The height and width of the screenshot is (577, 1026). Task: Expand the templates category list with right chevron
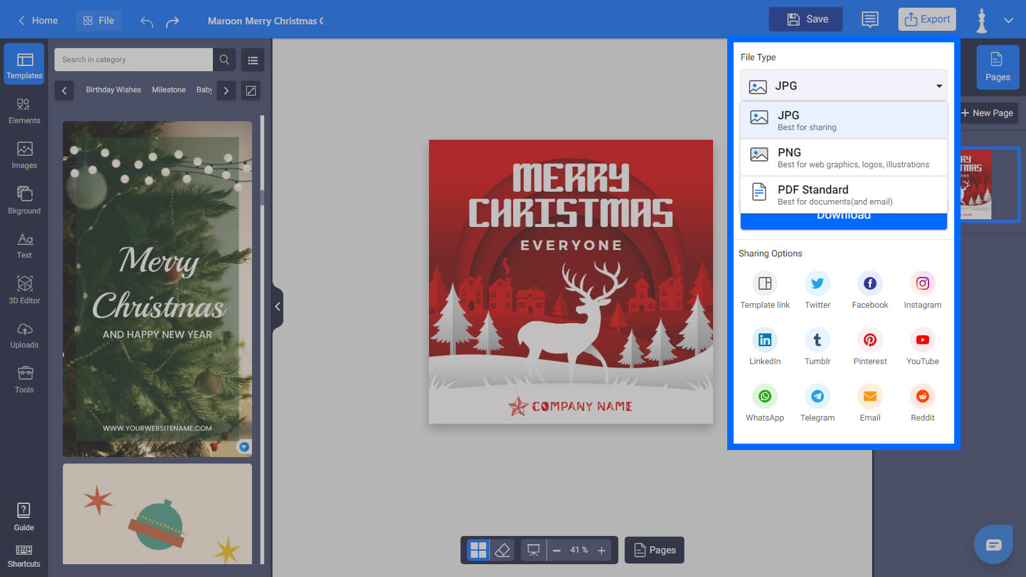[226, 90]
